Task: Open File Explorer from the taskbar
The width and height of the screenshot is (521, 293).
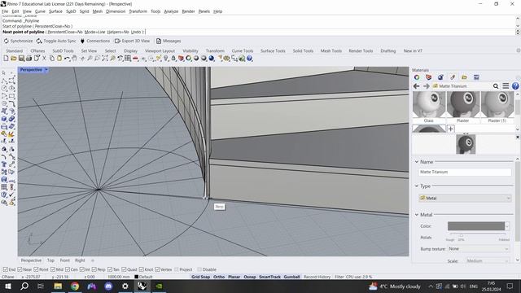Action: tap(58, 286)
